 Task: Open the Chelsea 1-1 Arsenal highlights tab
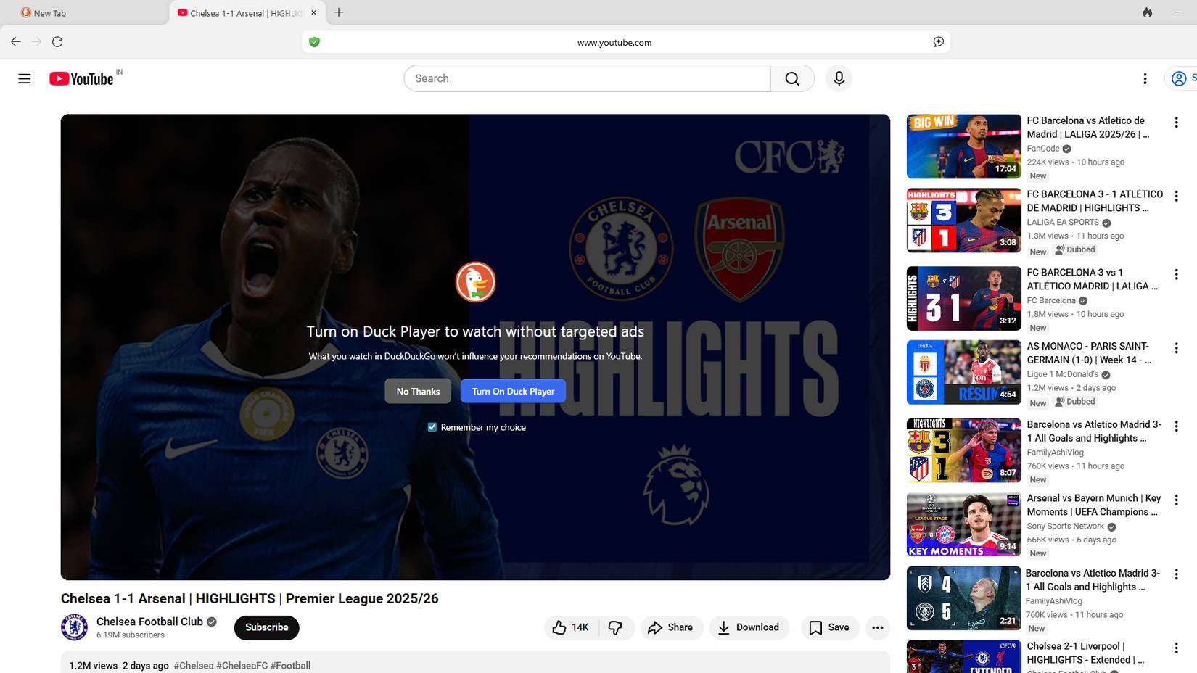239,12
